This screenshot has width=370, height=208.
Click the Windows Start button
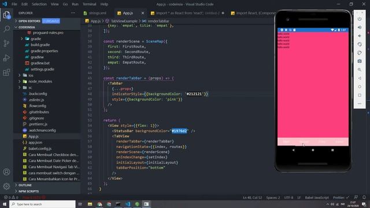pyautogui.click(x=5, y=204)
